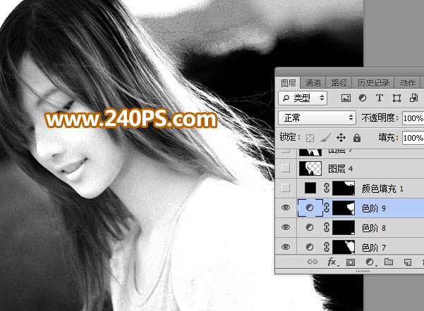Open the 正常 blend mode dropdown
The image size is (424, 311).
(317, 118)
